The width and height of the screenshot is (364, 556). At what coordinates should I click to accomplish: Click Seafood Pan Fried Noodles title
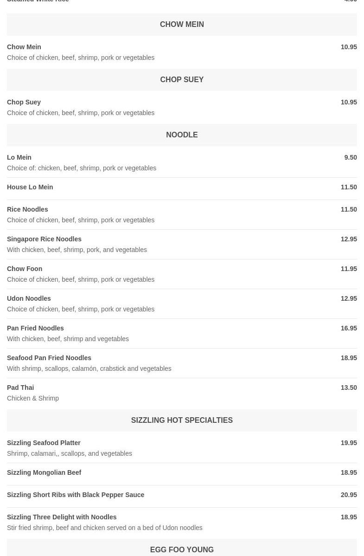pyautogui.click(x=49, y=358)
